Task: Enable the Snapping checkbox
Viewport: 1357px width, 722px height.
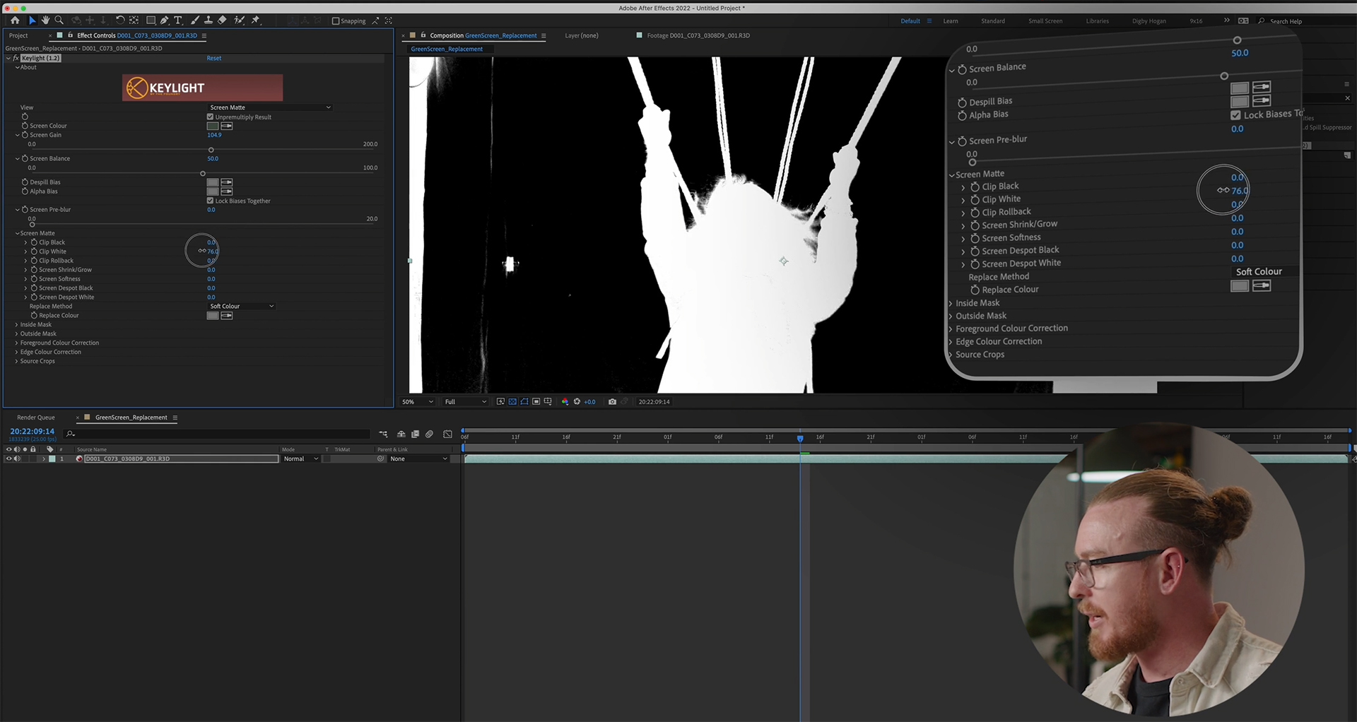Action: [x=336, y=21]
